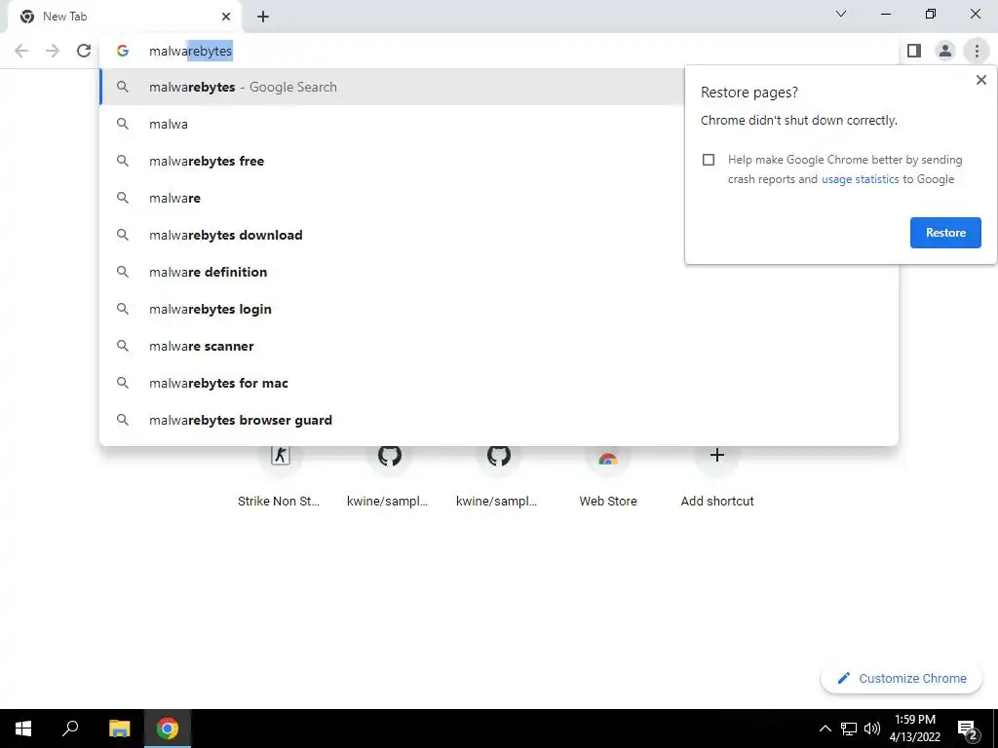
Task: Click the Chrome taskbar icon
Action: coord(168,729)
